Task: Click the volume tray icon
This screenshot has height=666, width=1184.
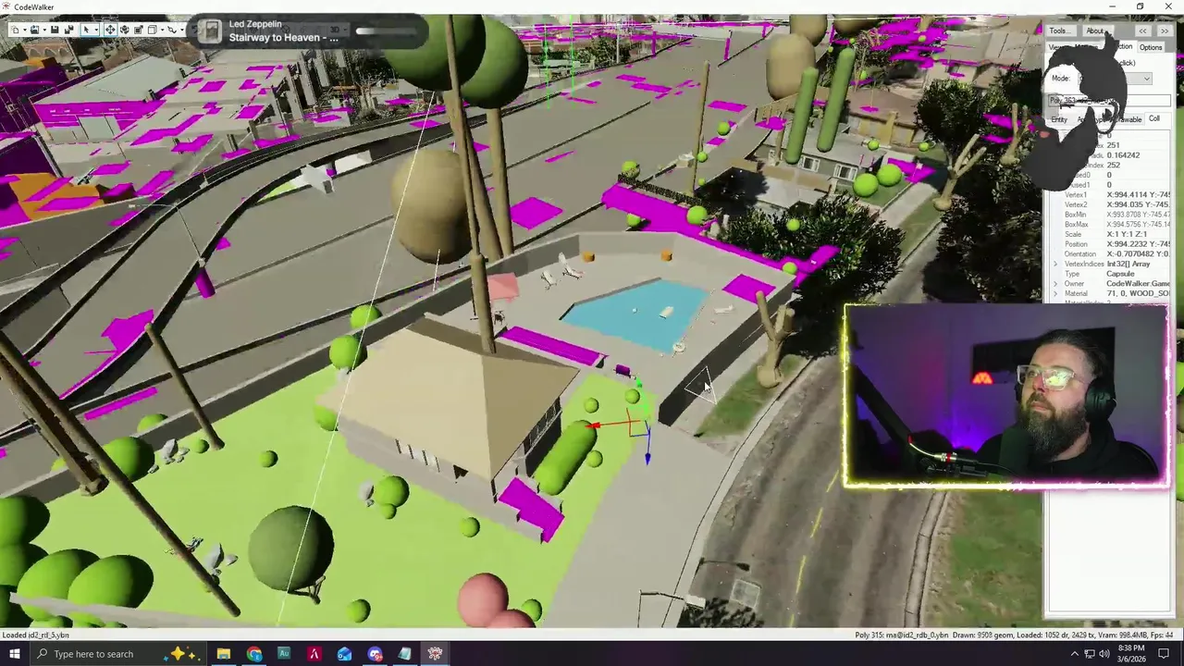Action: coord(1105,654)
